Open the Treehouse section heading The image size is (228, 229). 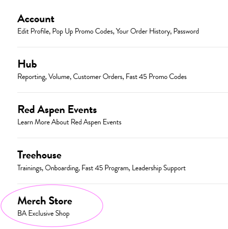(39, 155)
